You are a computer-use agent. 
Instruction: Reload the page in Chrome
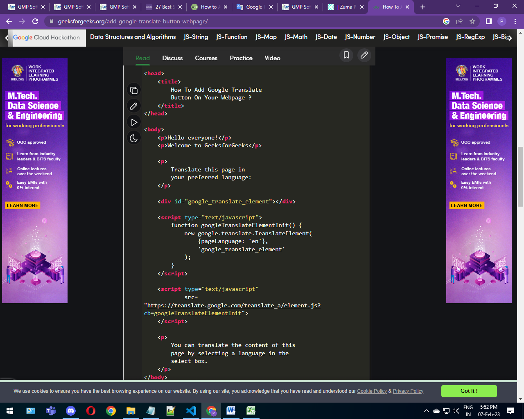35,21
